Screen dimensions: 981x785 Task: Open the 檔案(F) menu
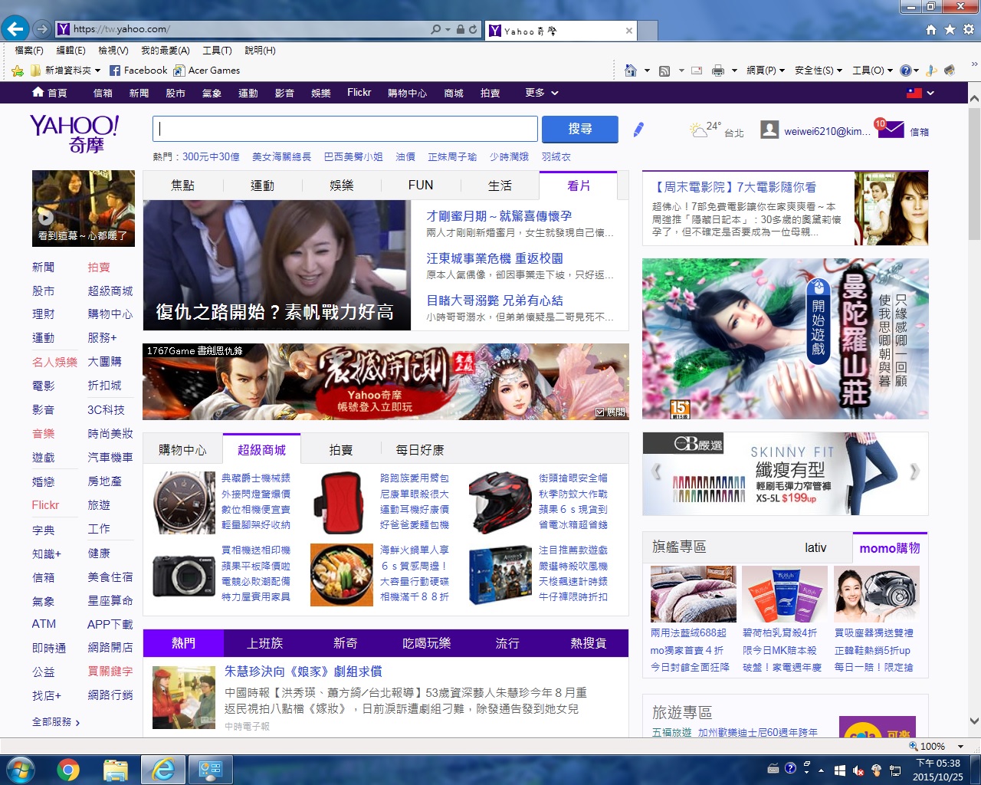pos(29,51)
